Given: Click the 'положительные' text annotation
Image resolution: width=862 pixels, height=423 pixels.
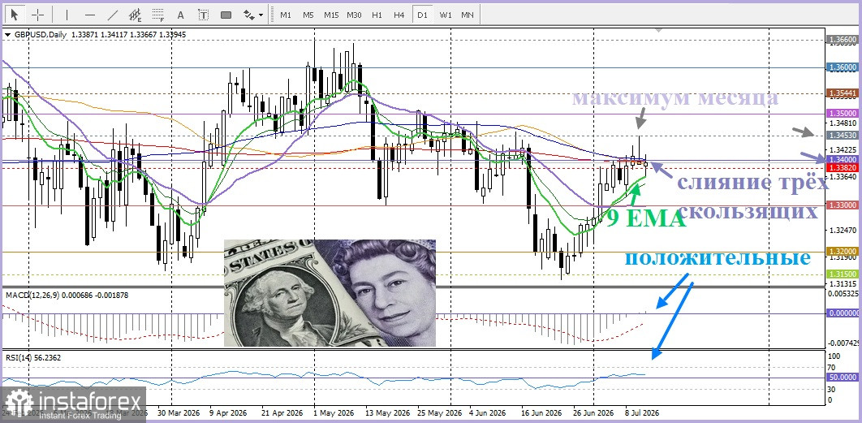Looking at the screenshot, I should tap(718, 257).
